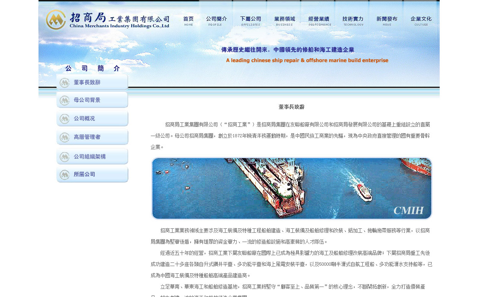Select 高層管理者 in the sidebar
This screenshot has height=297, width=477.
click(x=92, y=137)
